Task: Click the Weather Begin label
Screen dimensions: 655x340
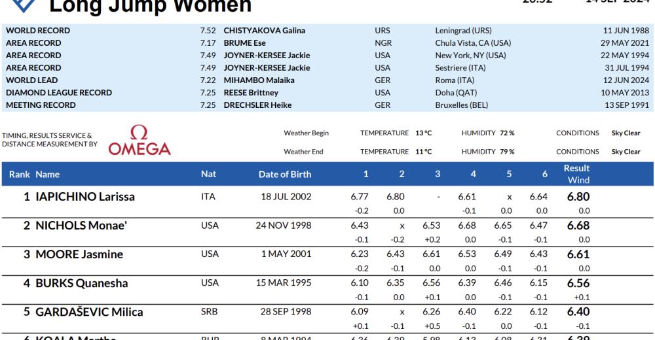Action: click(306, 133)
